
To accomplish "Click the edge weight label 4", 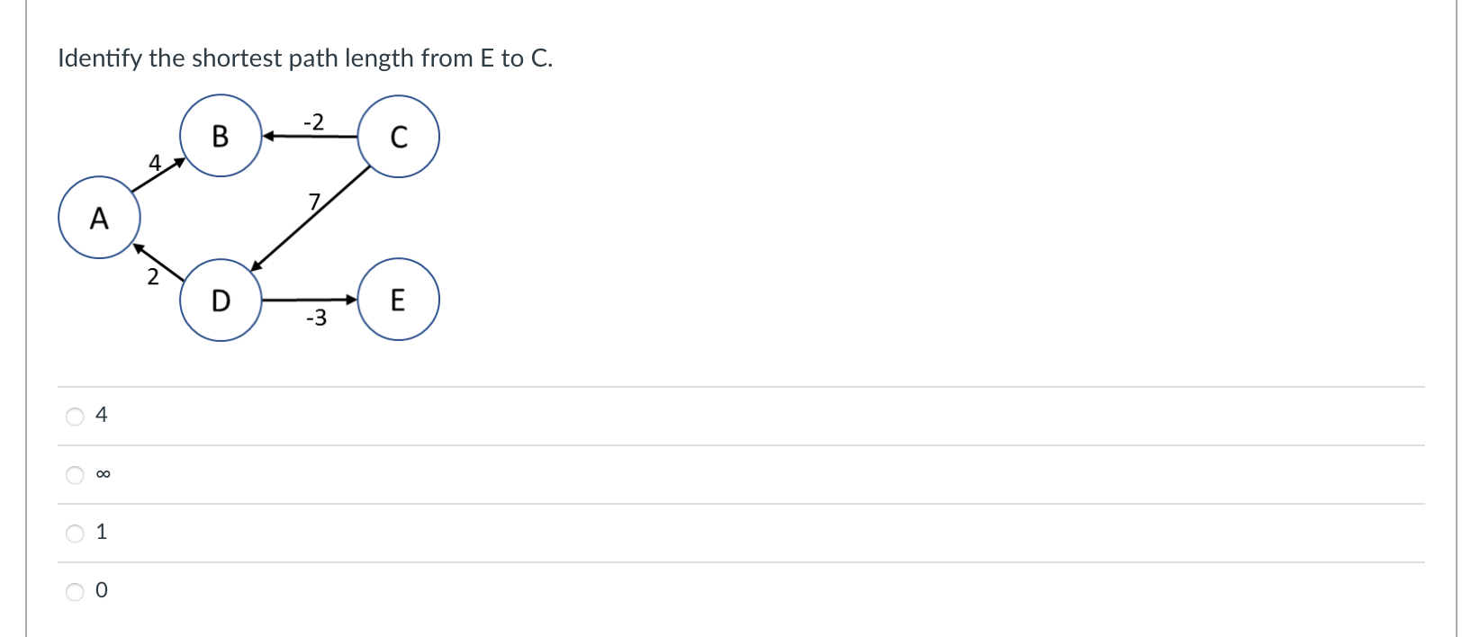I will (x=155, y=163).
